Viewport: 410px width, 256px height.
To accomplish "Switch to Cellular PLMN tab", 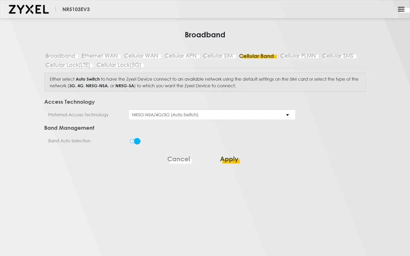I will coord(298,56).
